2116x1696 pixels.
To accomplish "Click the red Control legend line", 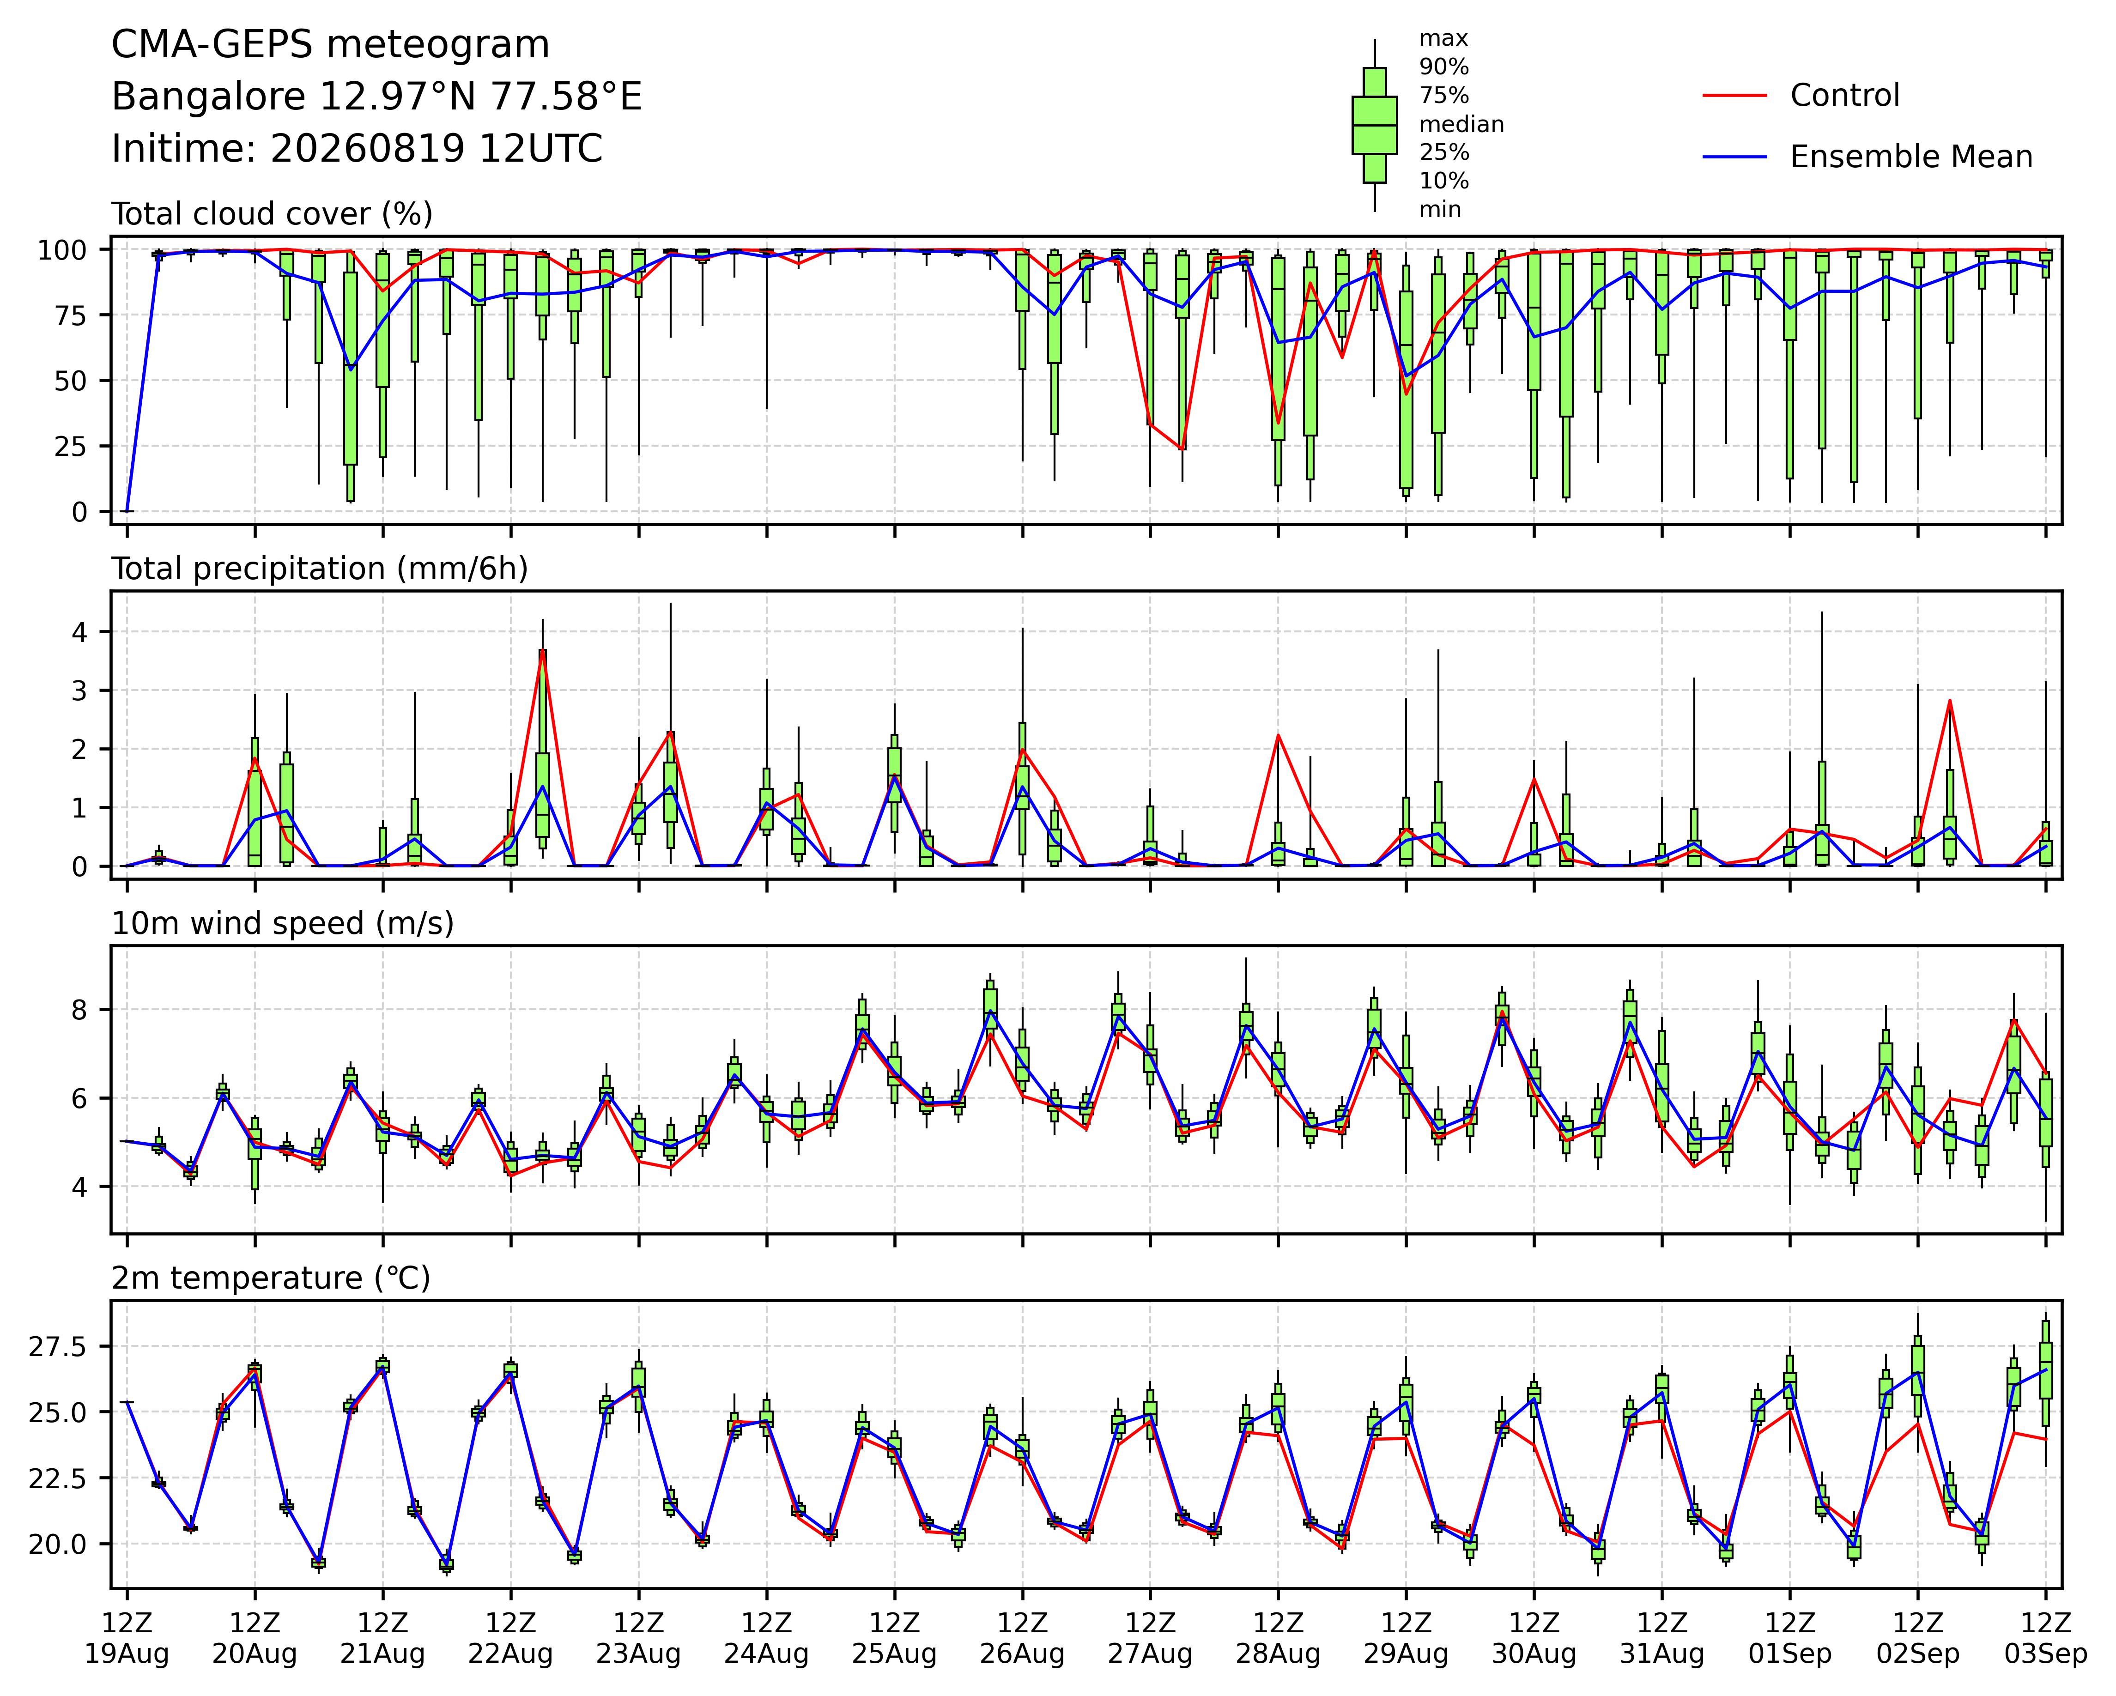I will [x=1734, y=95].
